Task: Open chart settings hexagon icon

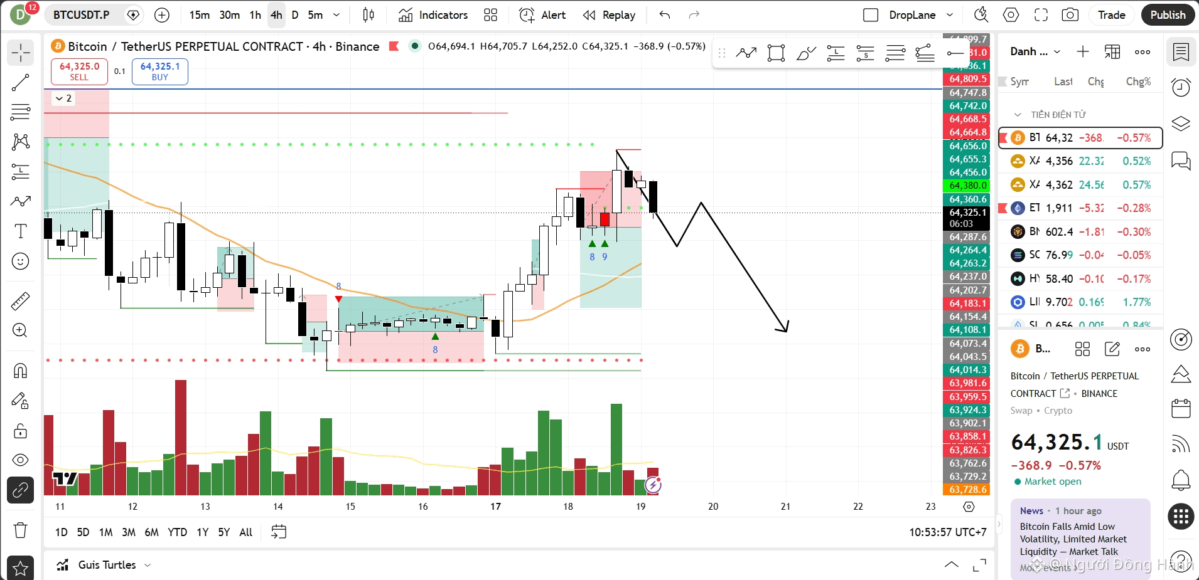Action: click(1011, 15)
